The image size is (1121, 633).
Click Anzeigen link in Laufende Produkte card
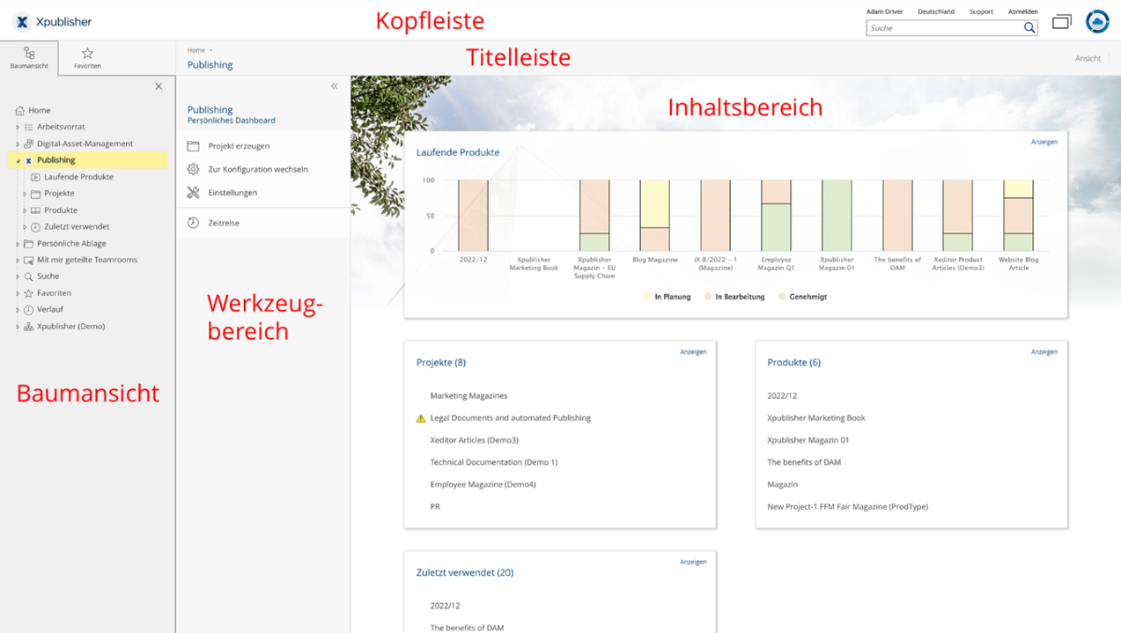1044,142
